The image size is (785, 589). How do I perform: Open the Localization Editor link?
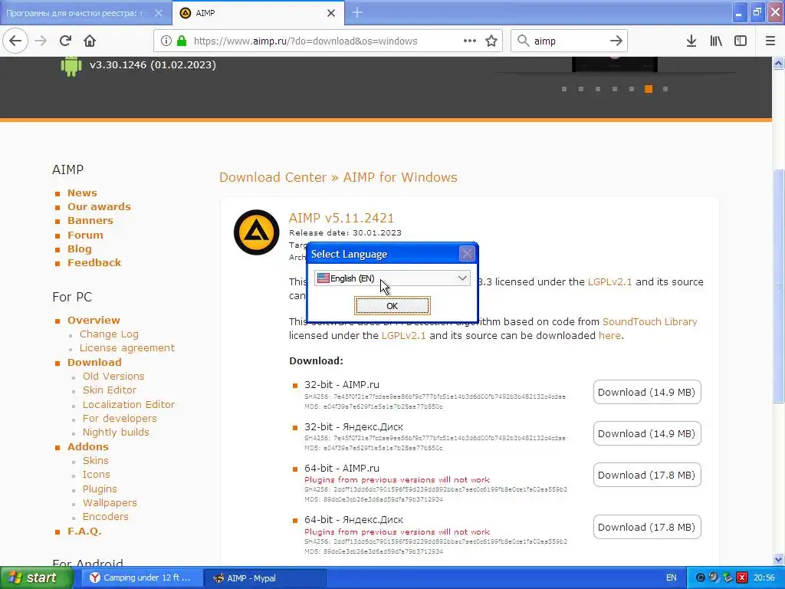(x=129, y=404)
